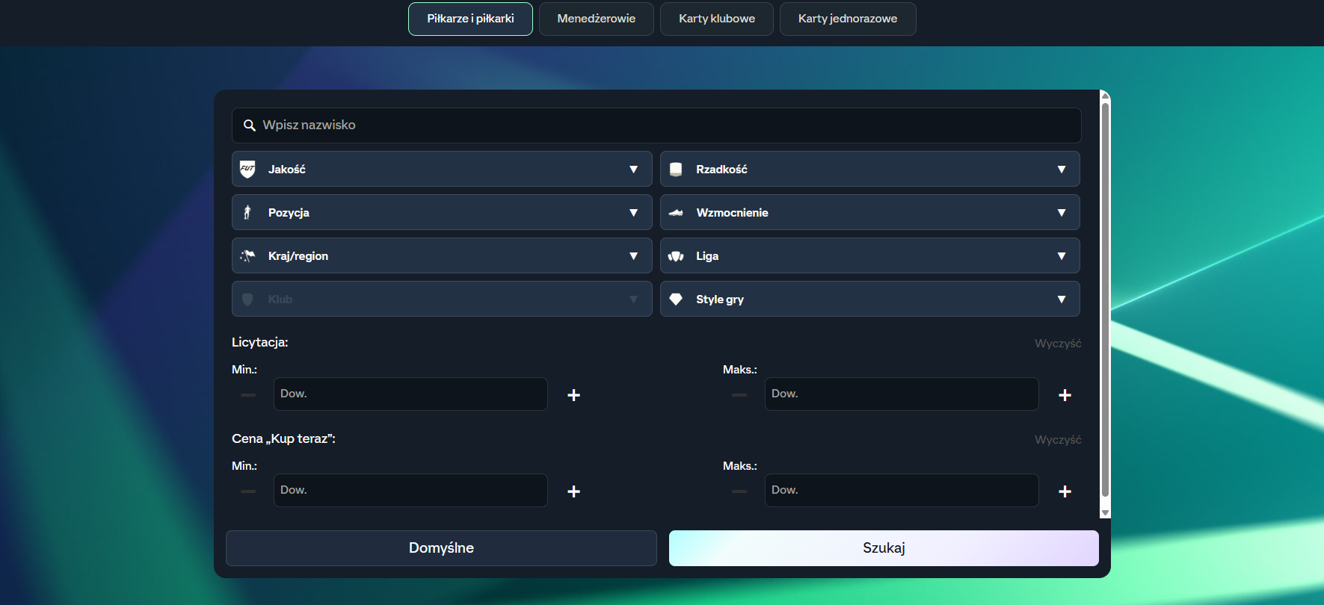The image size is (1324, 605).
Task: Open the Karty jednorazowe tab
Action: 848,19
